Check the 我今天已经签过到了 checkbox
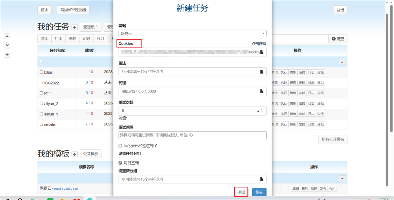Viewport: 394px width, 200px height. (x=120, y=146)
